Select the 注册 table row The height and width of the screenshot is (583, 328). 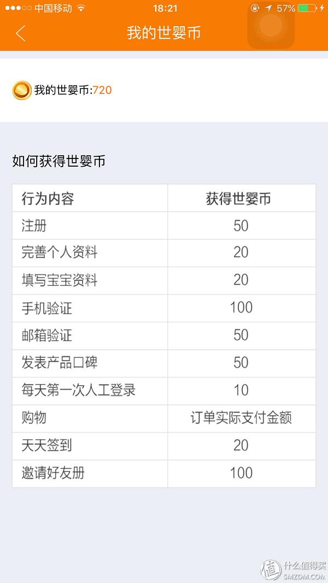click(x=90, y=225)
